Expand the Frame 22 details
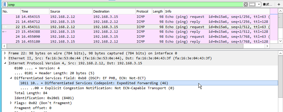 coord(5,53)
